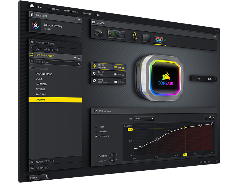Open the Temp sensor options menu
Screen dimensions: 238x183
[215, 79]
